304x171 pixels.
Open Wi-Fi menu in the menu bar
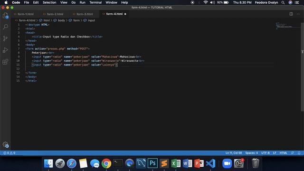[x=206, y=2]
